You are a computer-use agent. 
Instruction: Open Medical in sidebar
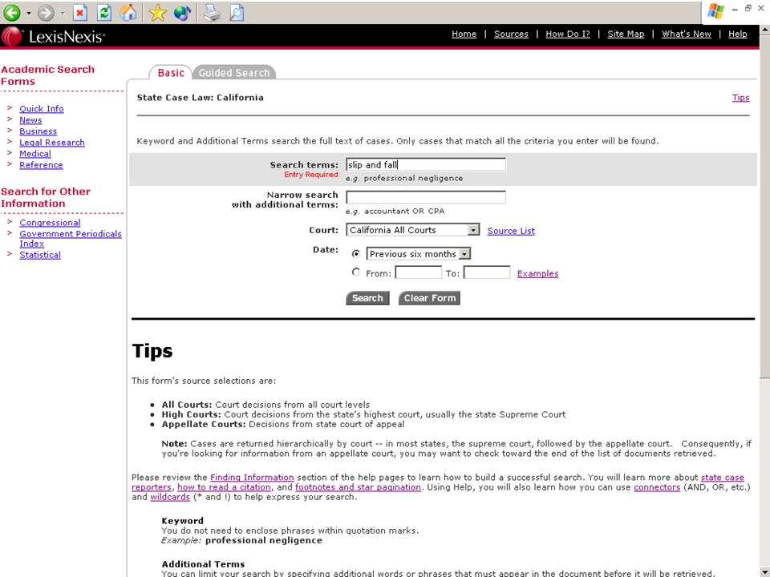tap(35, 154)
